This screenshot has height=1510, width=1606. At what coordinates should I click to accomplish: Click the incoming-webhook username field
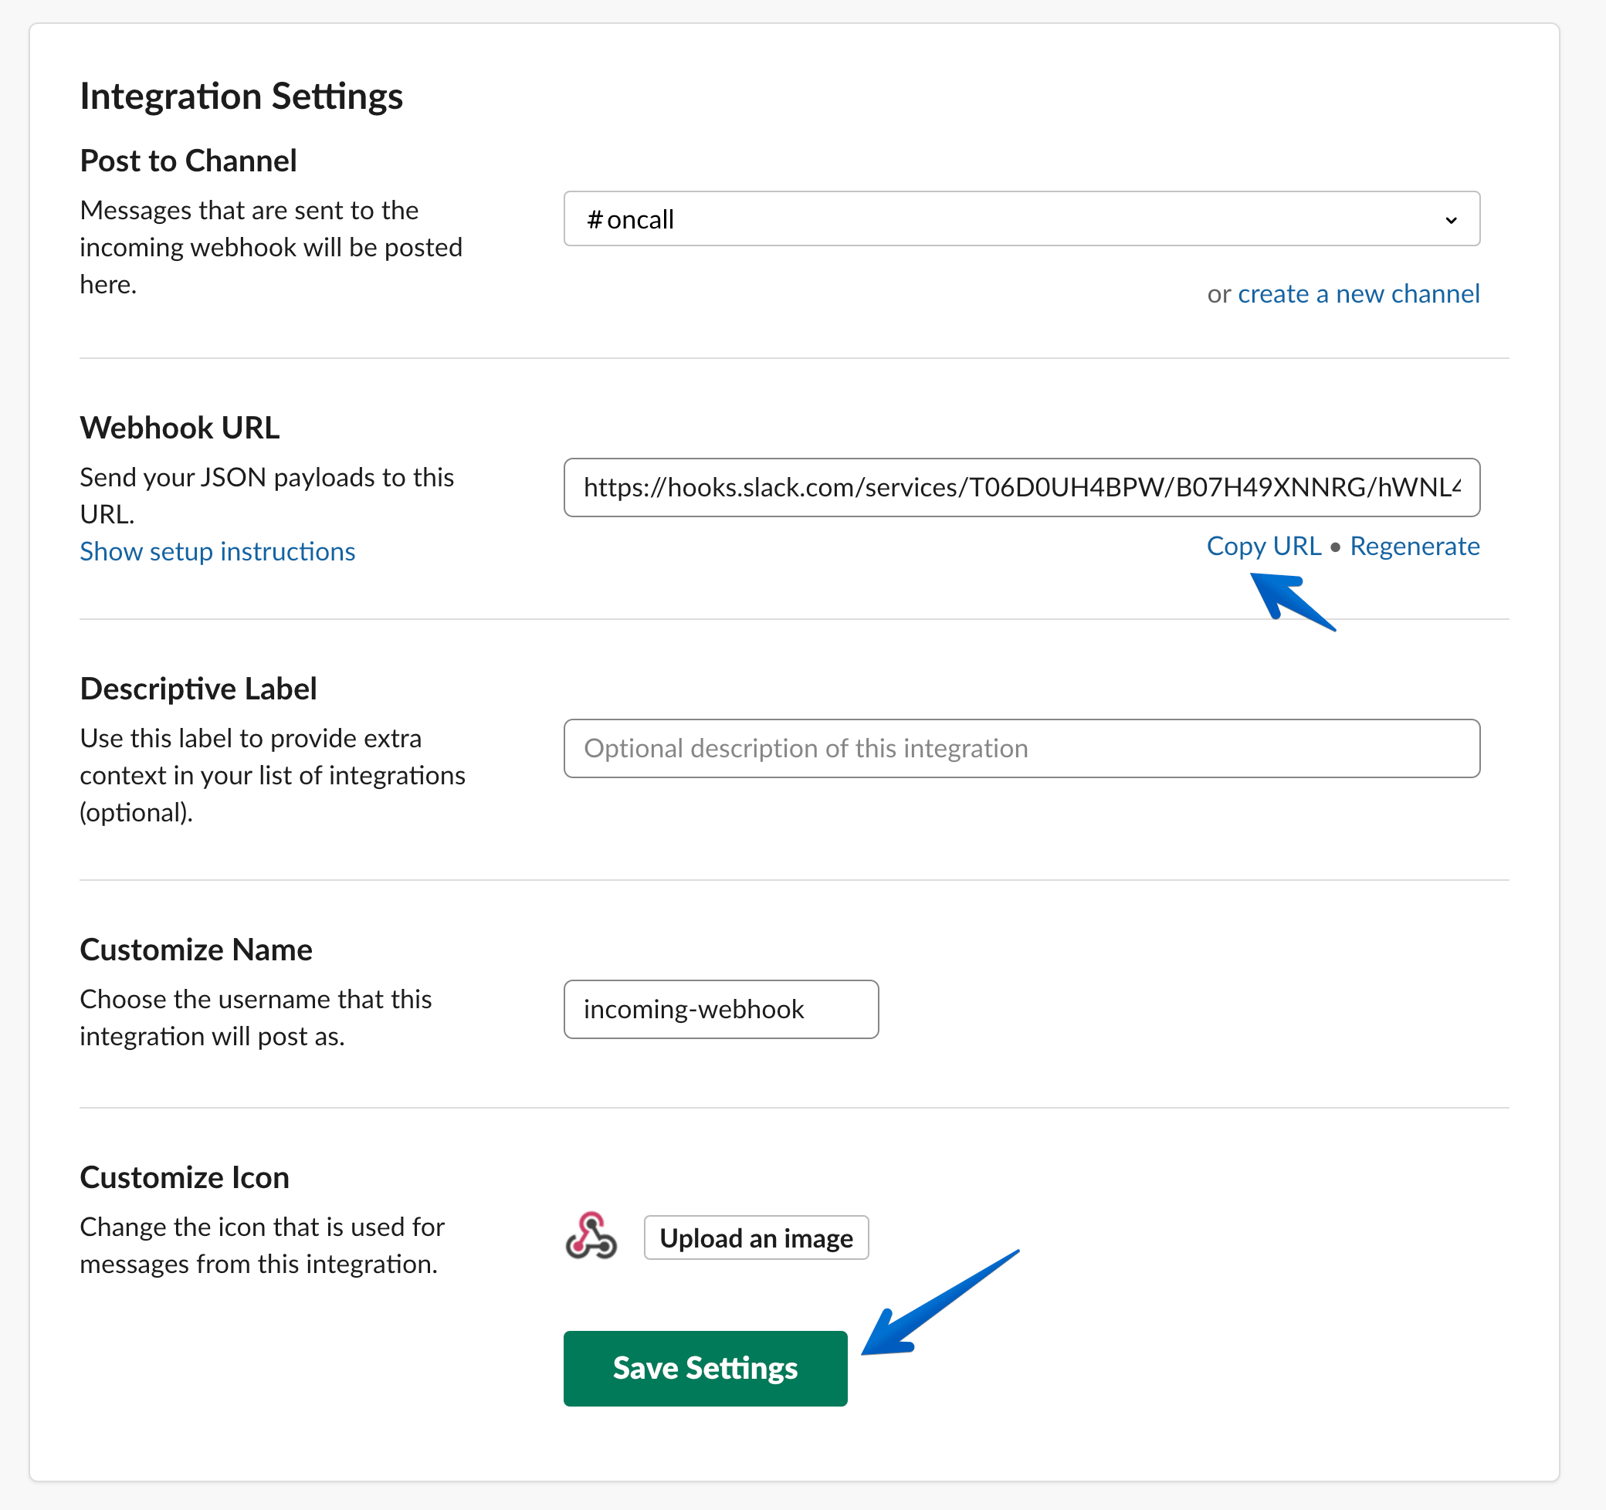coord(720,1009)
